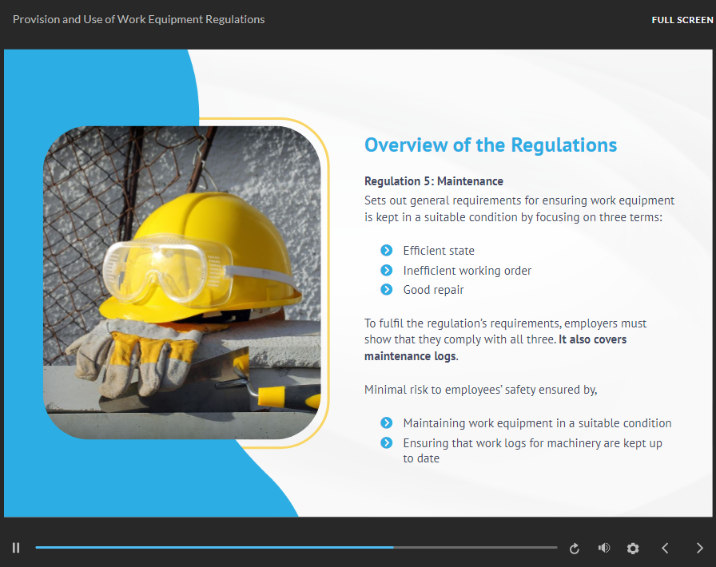Click the 'Inefficient working order' bullet text

pos(467,271)
